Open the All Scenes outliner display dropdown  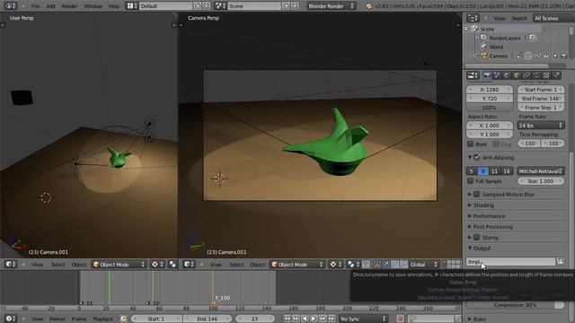click(553, 18)
